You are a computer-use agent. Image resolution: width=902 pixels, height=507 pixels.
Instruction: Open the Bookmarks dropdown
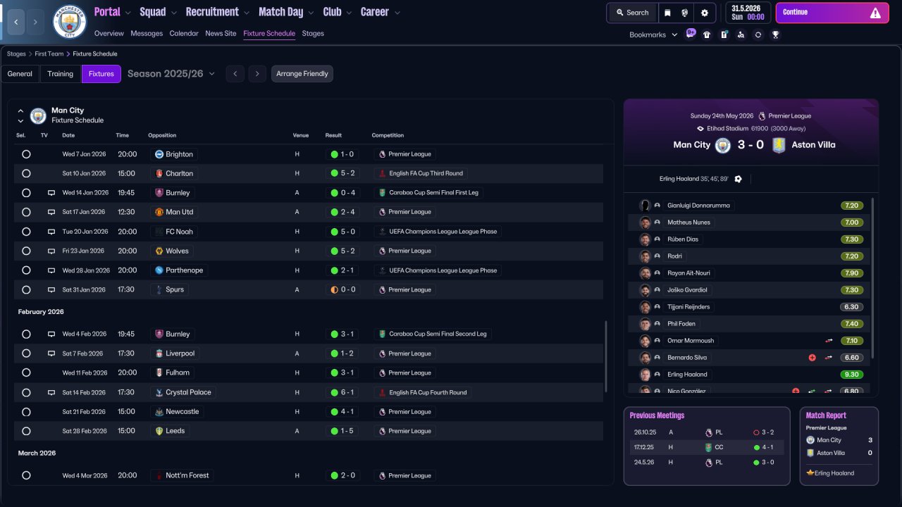tap(653, 35)
